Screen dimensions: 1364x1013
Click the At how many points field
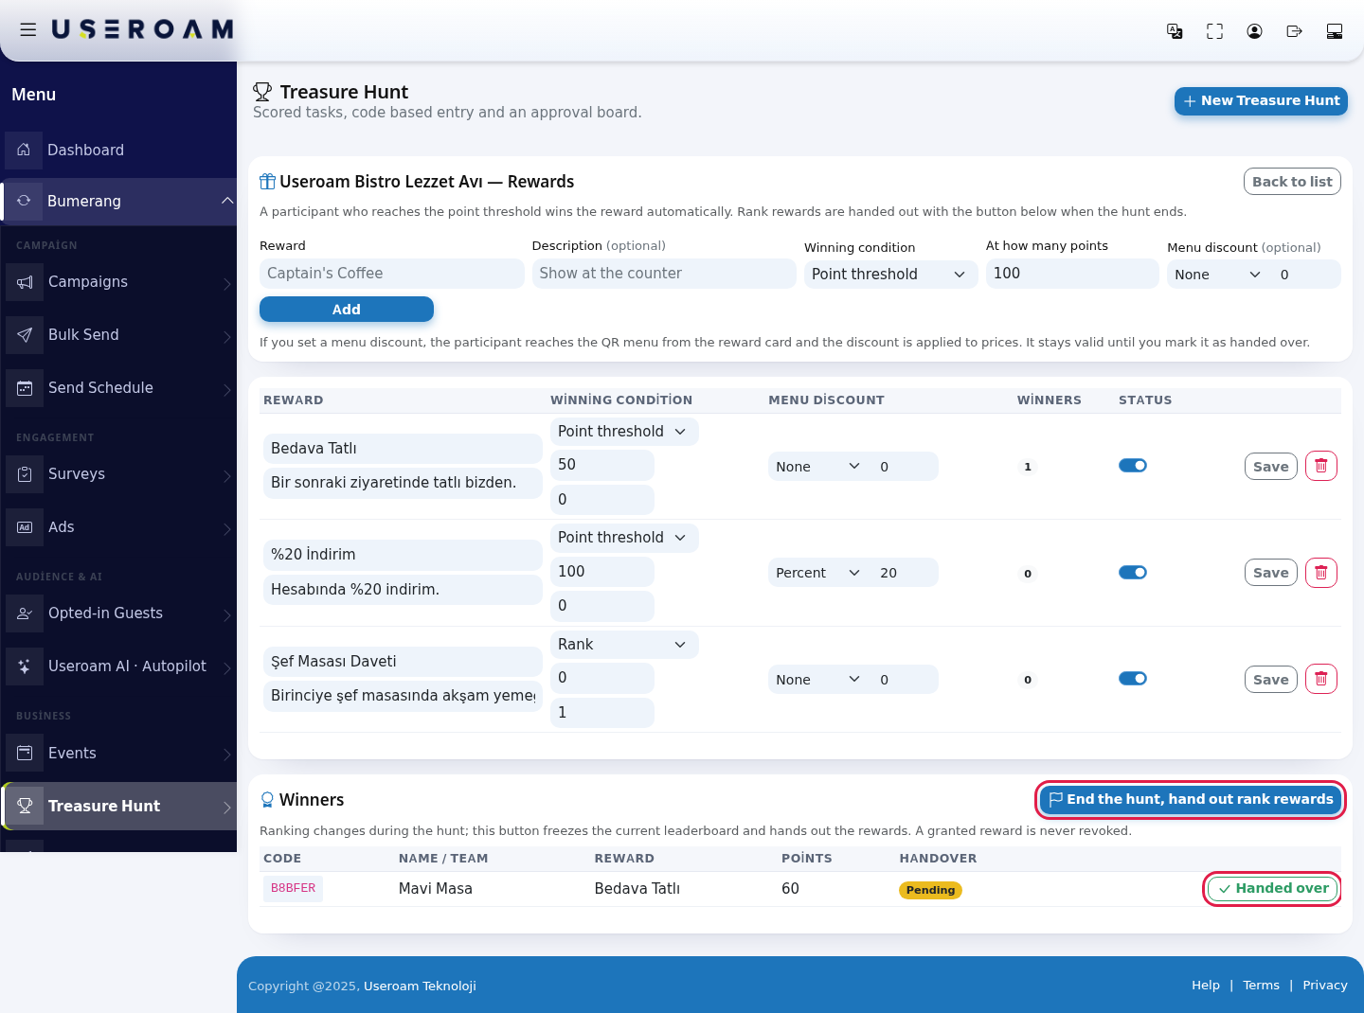[x=1072, y=274]
